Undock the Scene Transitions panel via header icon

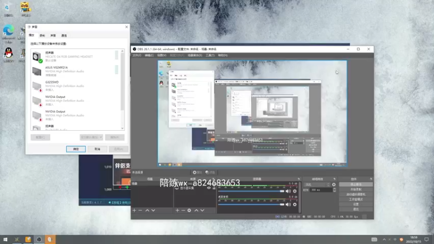(334, 179)
